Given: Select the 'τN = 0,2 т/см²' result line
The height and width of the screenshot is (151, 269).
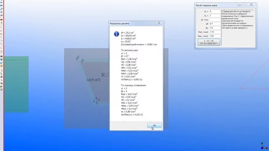Looking at the screenshot, I should point(128,100).
